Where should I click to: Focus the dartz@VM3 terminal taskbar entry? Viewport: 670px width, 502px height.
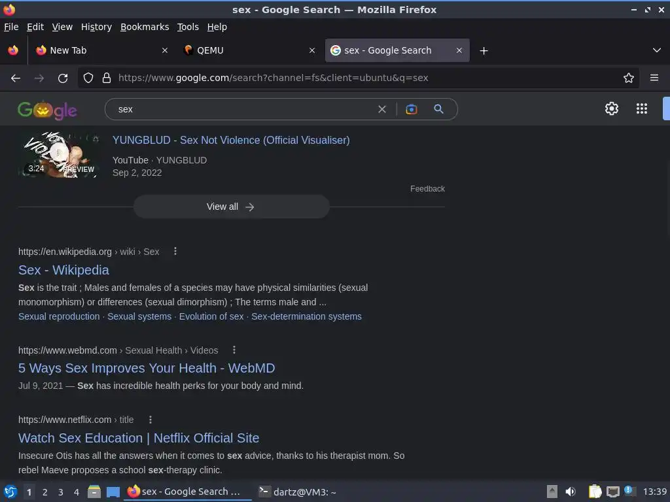coord(298,492)
